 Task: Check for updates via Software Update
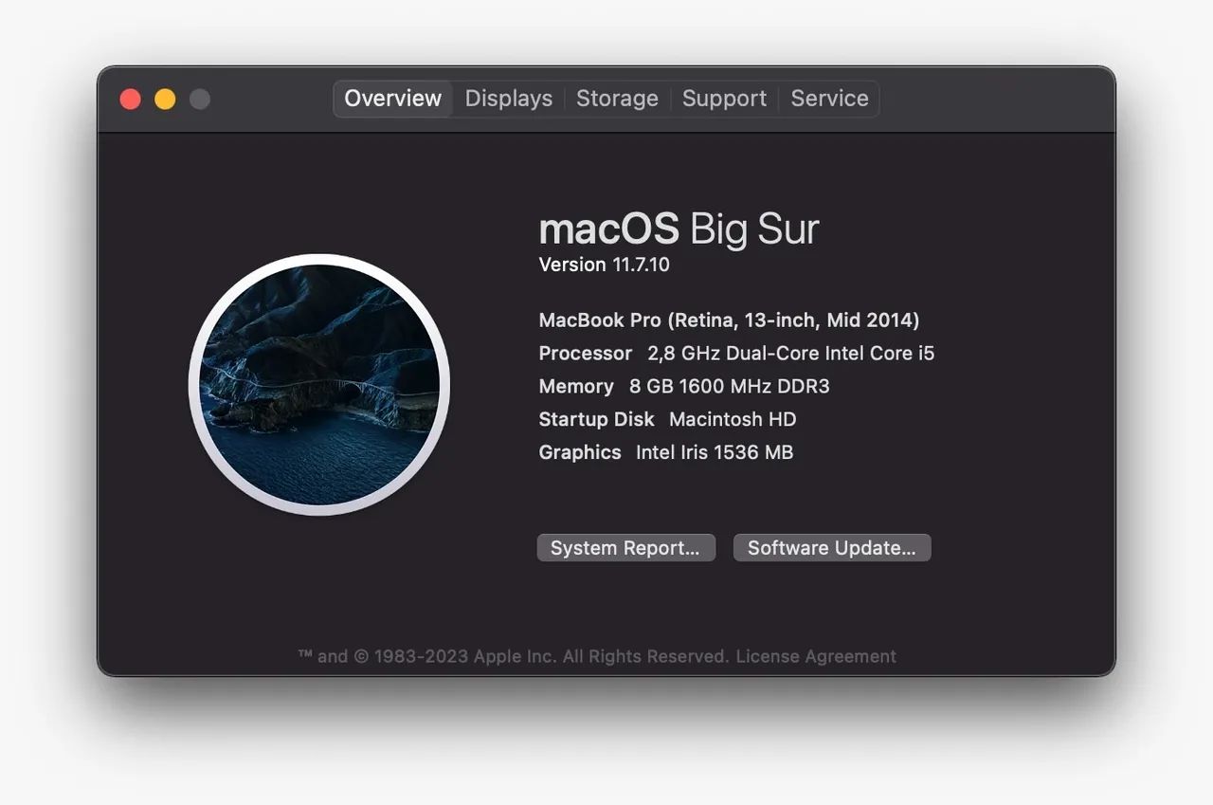(x=831, y=547)
